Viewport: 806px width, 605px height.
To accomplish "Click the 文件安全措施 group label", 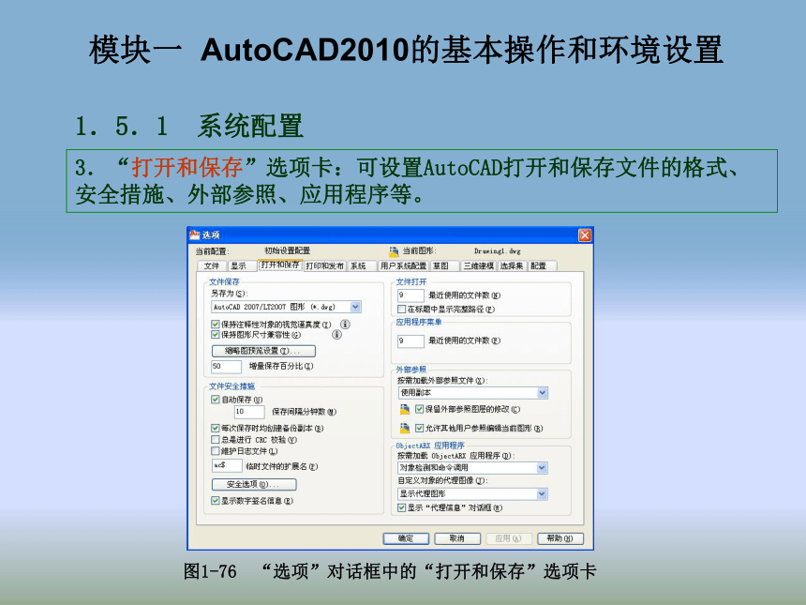I will 231,386.
